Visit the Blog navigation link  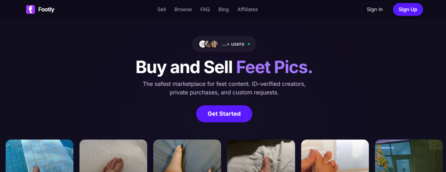[x=223, y=10]
